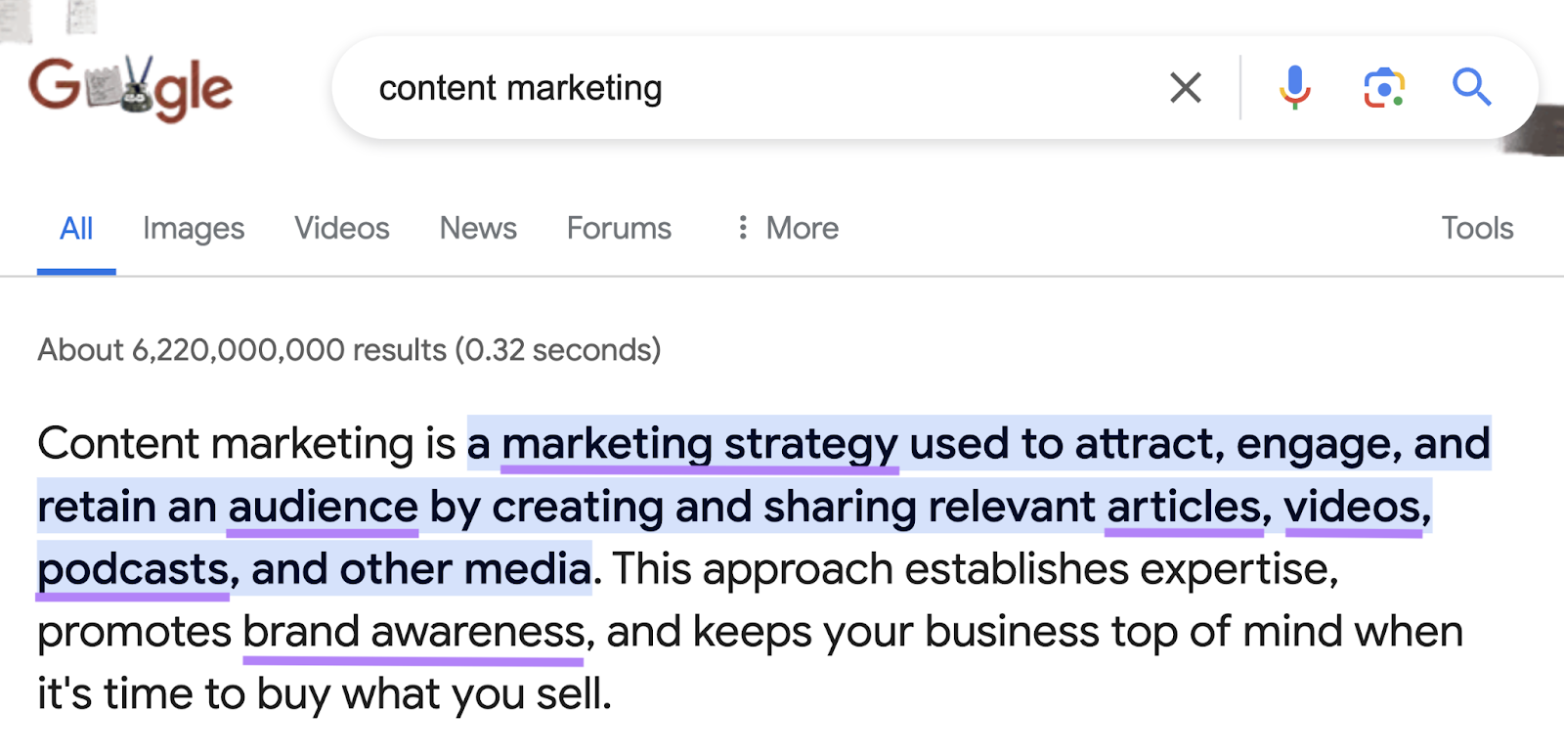This screenshot has height=756, width=1564.
Task: Open the News tab
Action: click(x=478, y=228)
